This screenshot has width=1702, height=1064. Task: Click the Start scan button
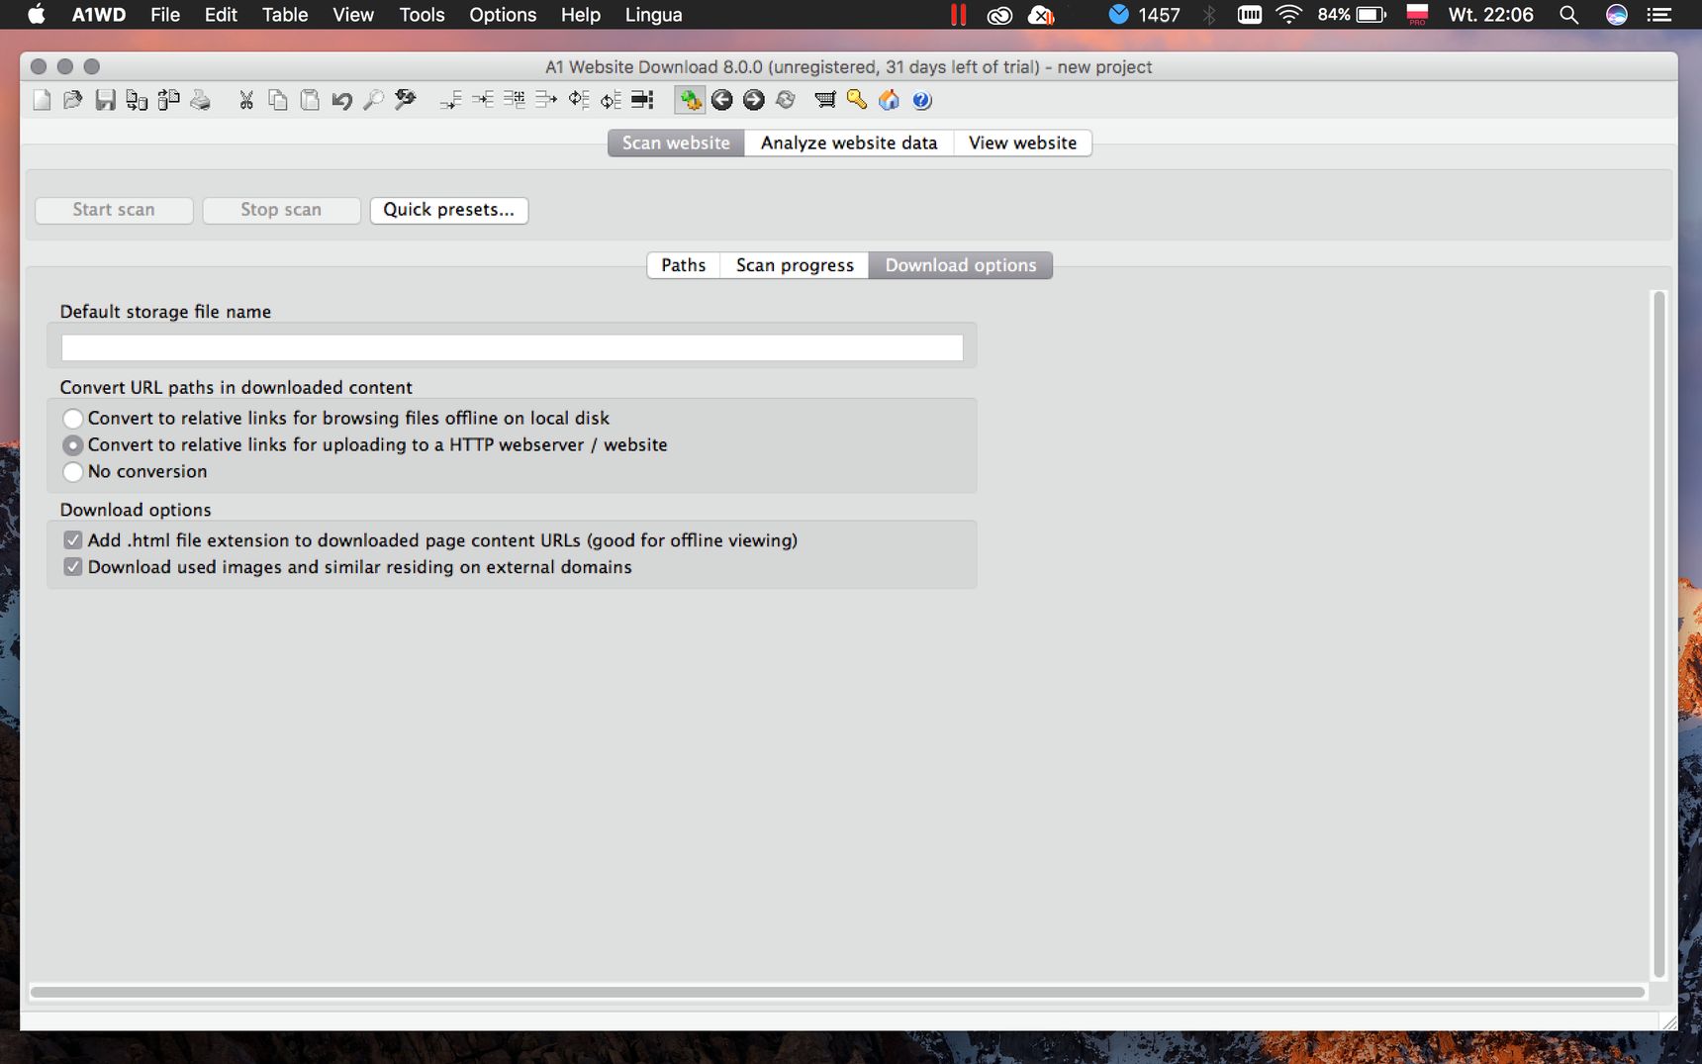tap(114, 210)
